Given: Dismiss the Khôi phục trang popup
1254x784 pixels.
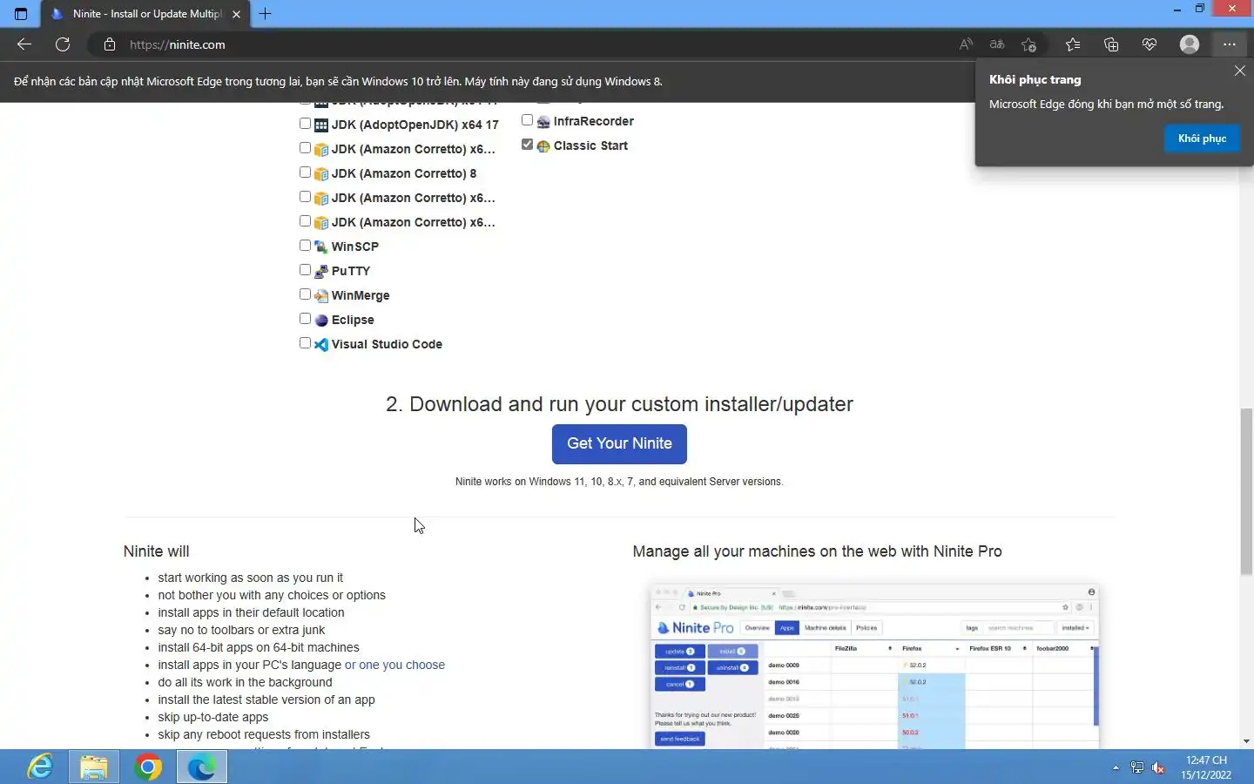Looking at the screenshot, I should pyautogui.click(x=1239, y=71).
